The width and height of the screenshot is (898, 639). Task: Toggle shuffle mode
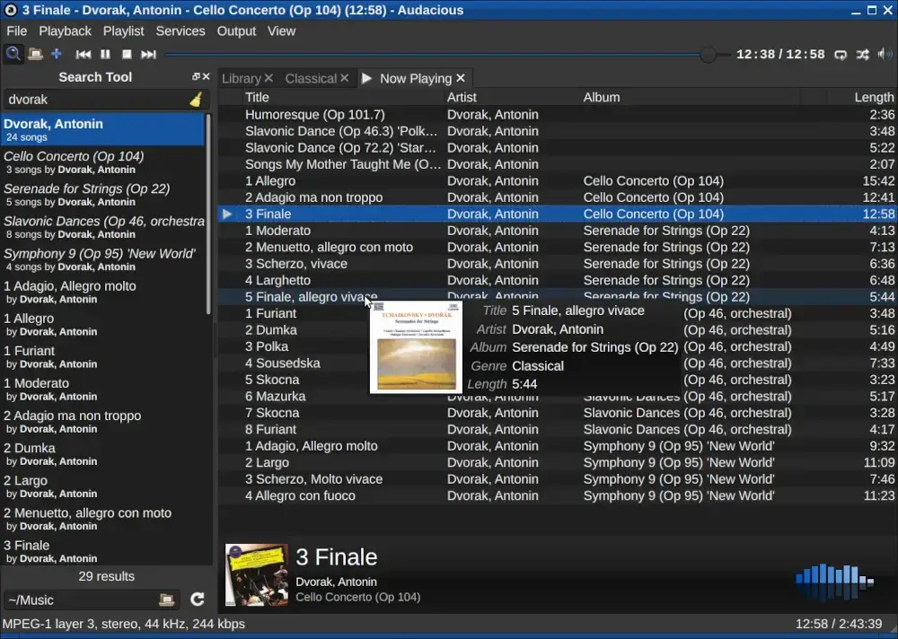coord(862,54)
